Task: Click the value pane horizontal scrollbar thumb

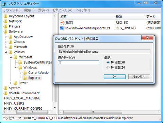Action: click(93, 112)
